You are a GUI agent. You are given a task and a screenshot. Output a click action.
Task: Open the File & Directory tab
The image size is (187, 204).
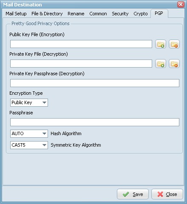tap(47, 14)
